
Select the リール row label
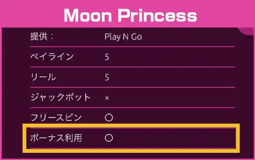point(43,77)
